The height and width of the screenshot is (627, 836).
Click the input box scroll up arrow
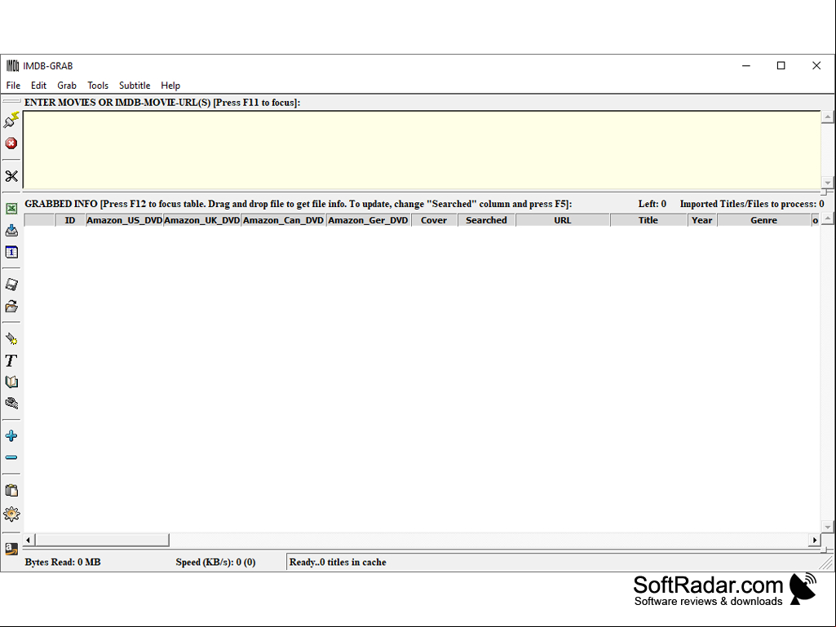click(827, 117)
